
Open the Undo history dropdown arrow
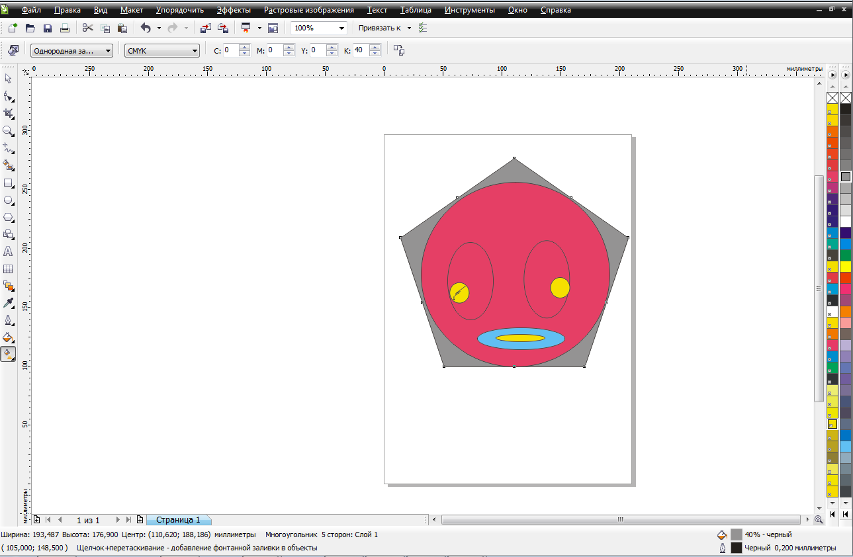[159, 28]
